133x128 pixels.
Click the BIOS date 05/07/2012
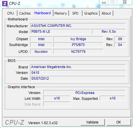78,78
